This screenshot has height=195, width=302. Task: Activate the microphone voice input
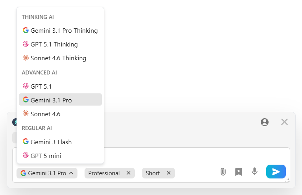254,172
